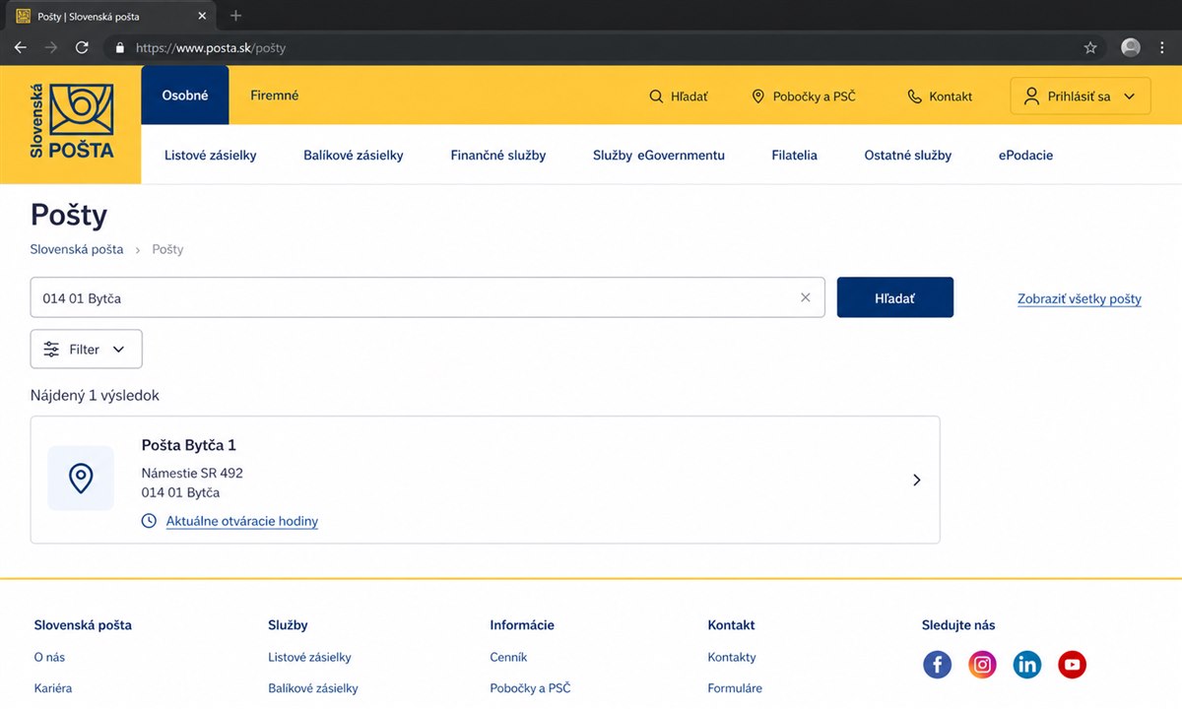
Task: Open footer Pobočky a PSČ link
Action: [x=530, y=688]
